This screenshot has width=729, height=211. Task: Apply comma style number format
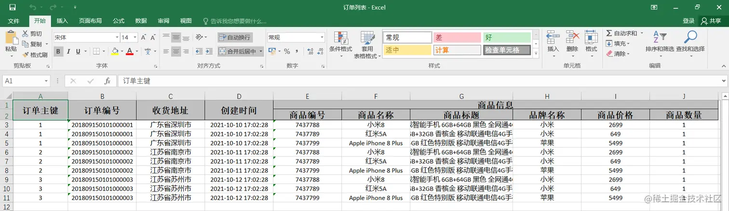coord(297,51)
